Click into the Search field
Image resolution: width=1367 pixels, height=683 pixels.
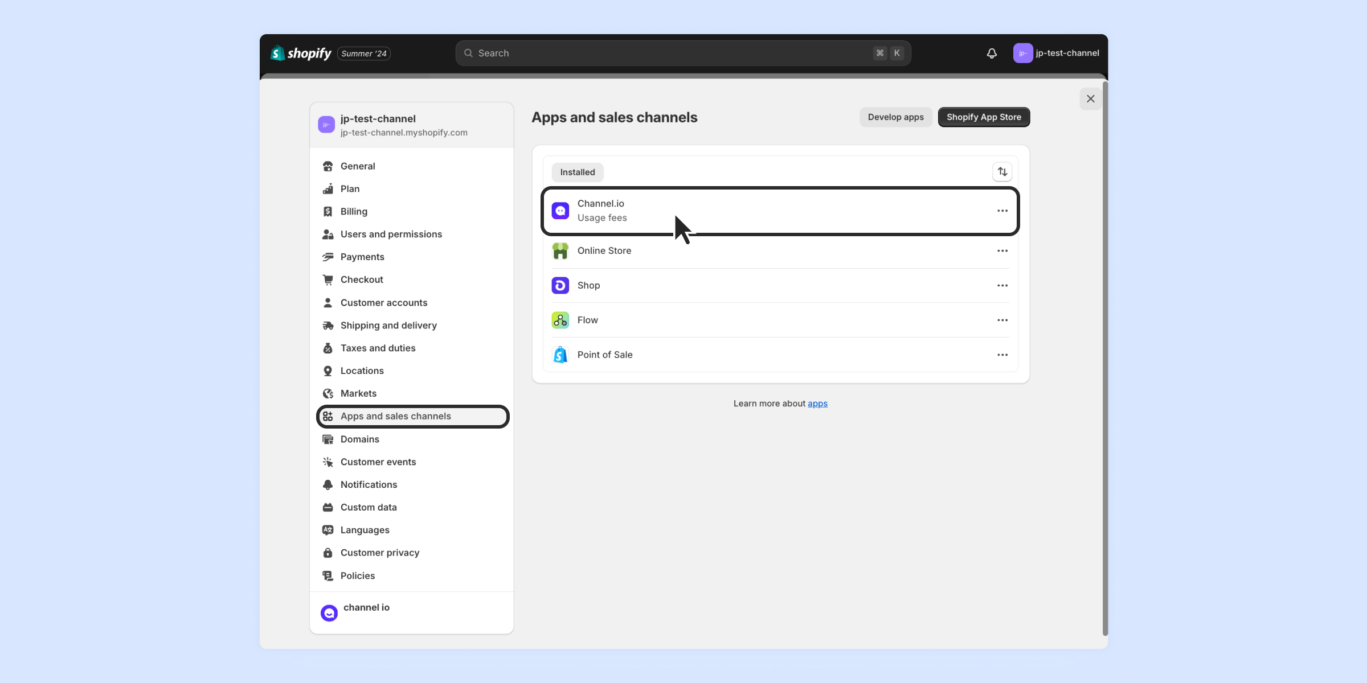[x=672, y=54]
